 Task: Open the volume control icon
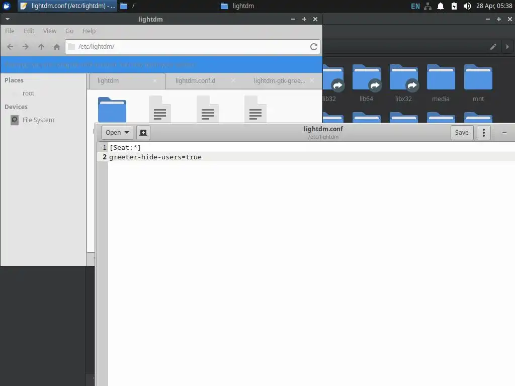click(467, 6)
